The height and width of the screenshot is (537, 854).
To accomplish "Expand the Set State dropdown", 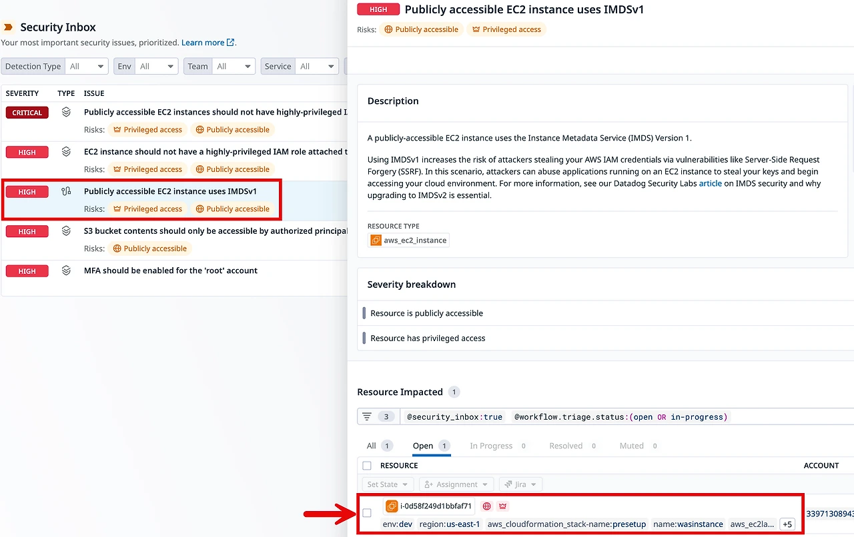I will click(x=387, y=484).
